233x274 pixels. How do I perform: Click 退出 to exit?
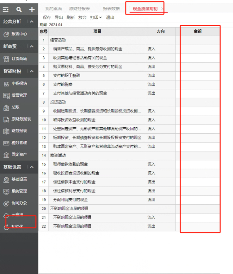[110, 17]
